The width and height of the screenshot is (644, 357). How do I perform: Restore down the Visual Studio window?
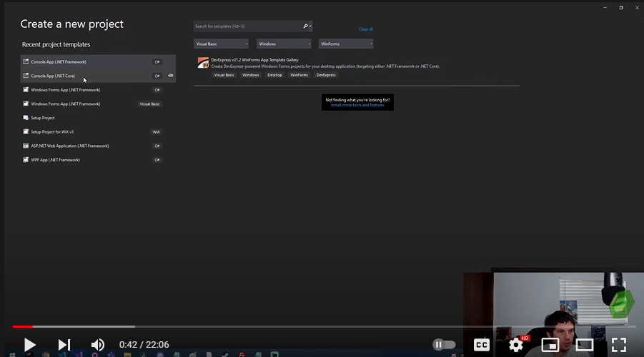[x=621, y=7]
